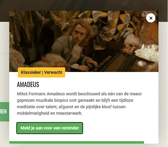
Task: Close the Amadeus popup with the X icon
Action: pyautogui.click(x=151, y=18)
